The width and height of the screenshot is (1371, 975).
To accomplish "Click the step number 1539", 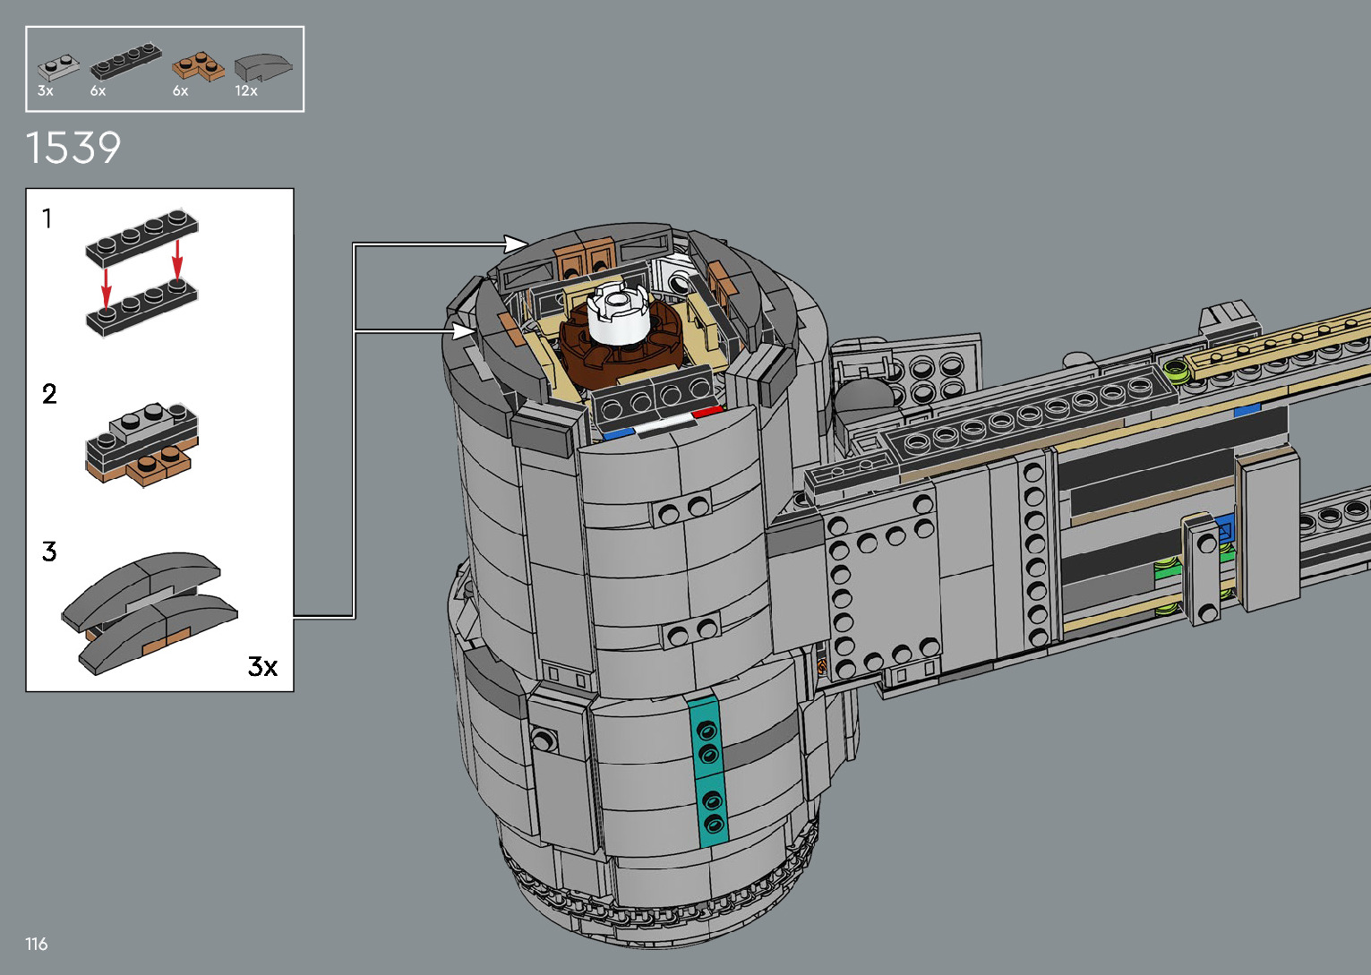I will click(73, 149).
